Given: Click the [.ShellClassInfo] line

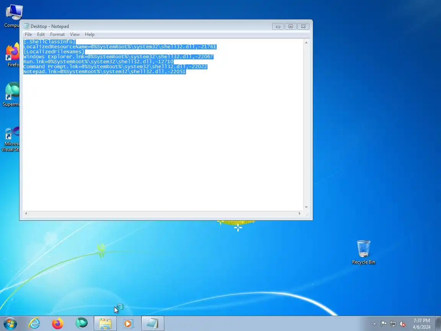Looking at the screenshot, I should 49,42.
